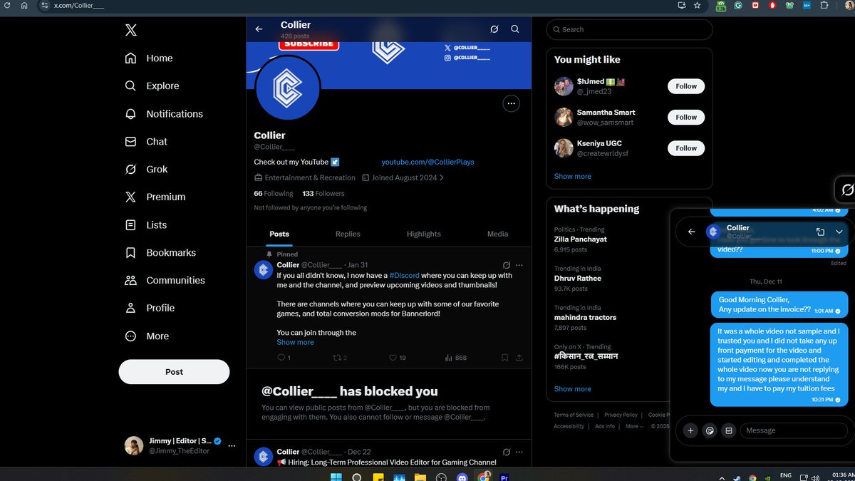Switch to the Media tab
Viewport: 855px width, 481px height.
(x=497, y=234)
